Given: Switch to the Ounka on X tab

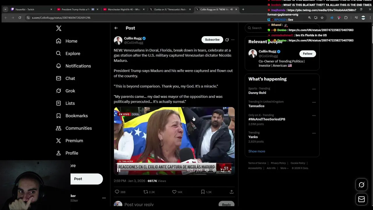Looking at the screenshot, I should pyautogui.click(x=170, y=9).
